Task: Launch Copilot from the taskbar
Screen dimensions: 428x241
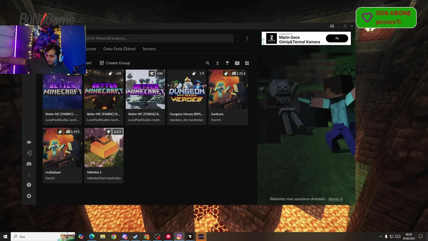Action: click(x=81, y=237)
